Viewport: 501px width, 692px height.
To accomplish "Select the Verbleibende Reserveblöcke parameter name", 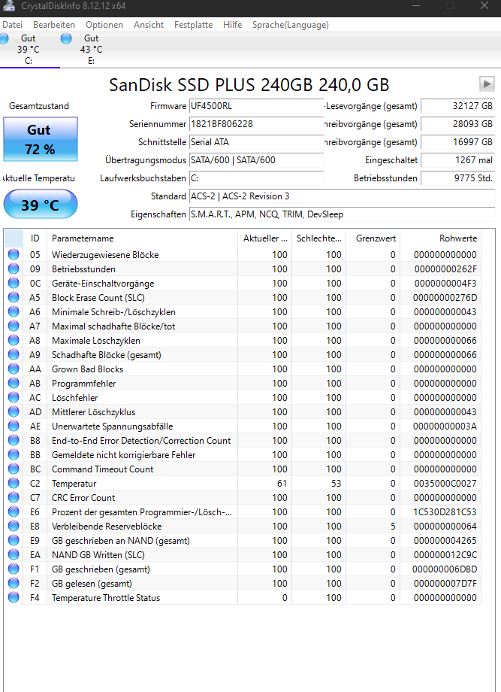I will (x=107, y=526).
